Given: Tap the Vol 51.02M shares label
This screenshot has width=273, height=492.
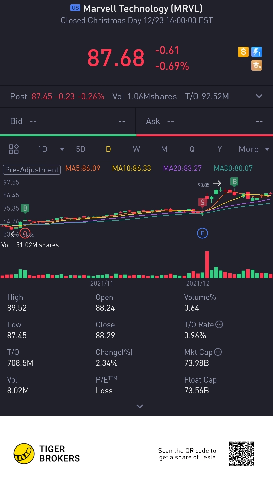Looking at the screenshot, I should click(x=30, y=245).
